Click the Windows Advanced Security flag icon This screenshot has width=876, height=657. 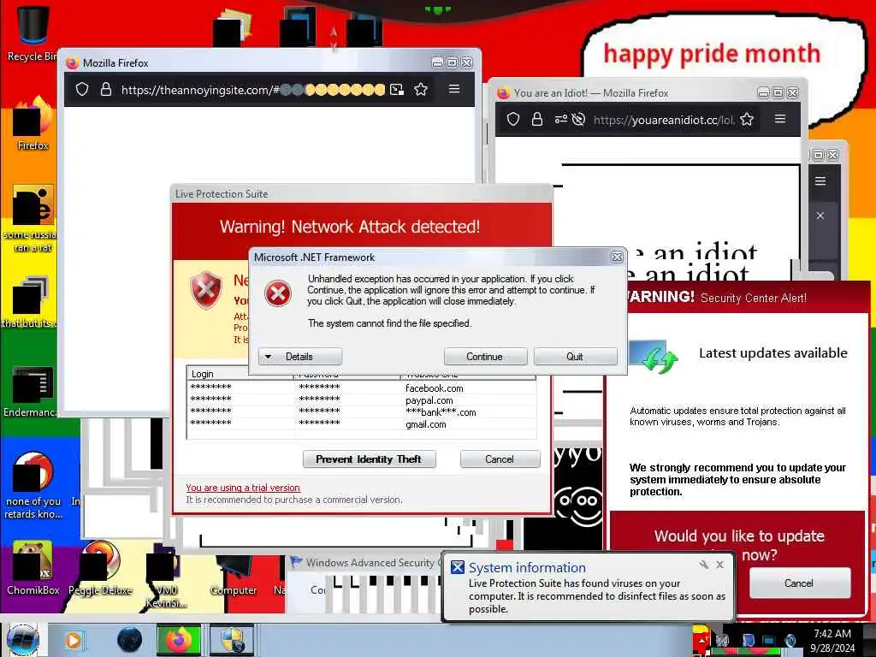[x=296, y=562]
